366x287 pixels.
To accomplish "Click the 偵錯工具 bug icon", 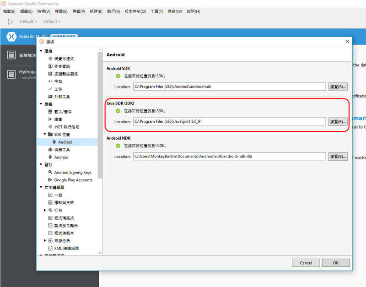I will (50, 150).
